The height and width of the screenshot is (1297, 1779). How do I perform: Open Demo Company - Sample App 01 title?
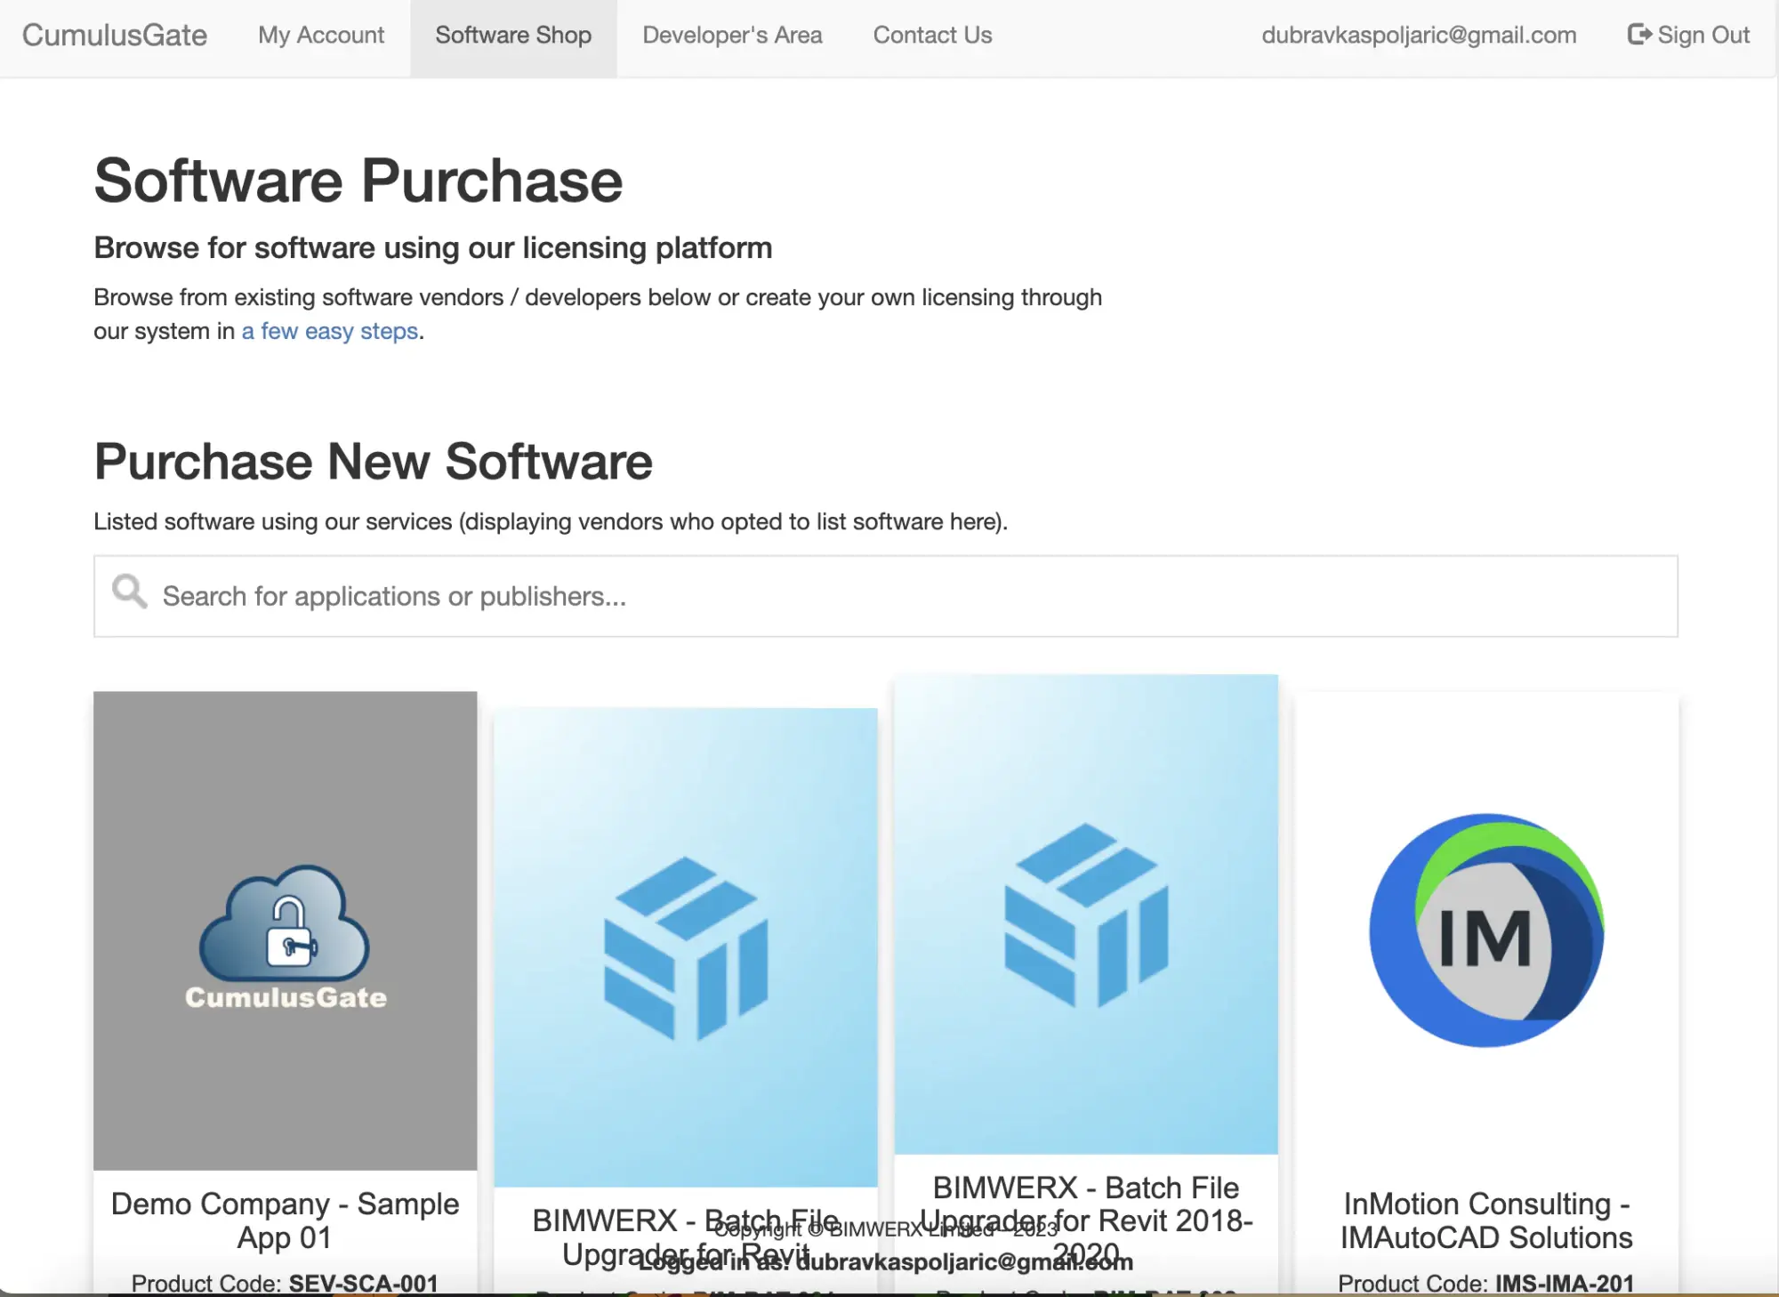point(285,1220)
